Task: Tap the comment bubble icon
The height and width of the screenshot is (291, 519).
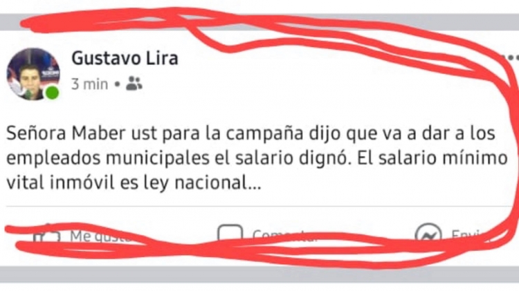Action: (x=230, y=234)
